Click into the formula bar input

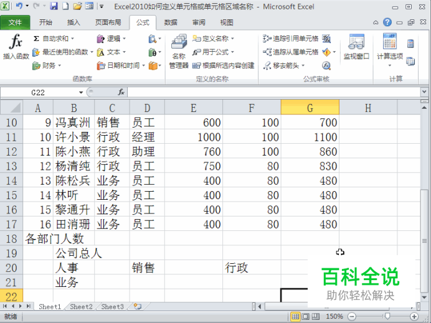click(x=274, y=93)
